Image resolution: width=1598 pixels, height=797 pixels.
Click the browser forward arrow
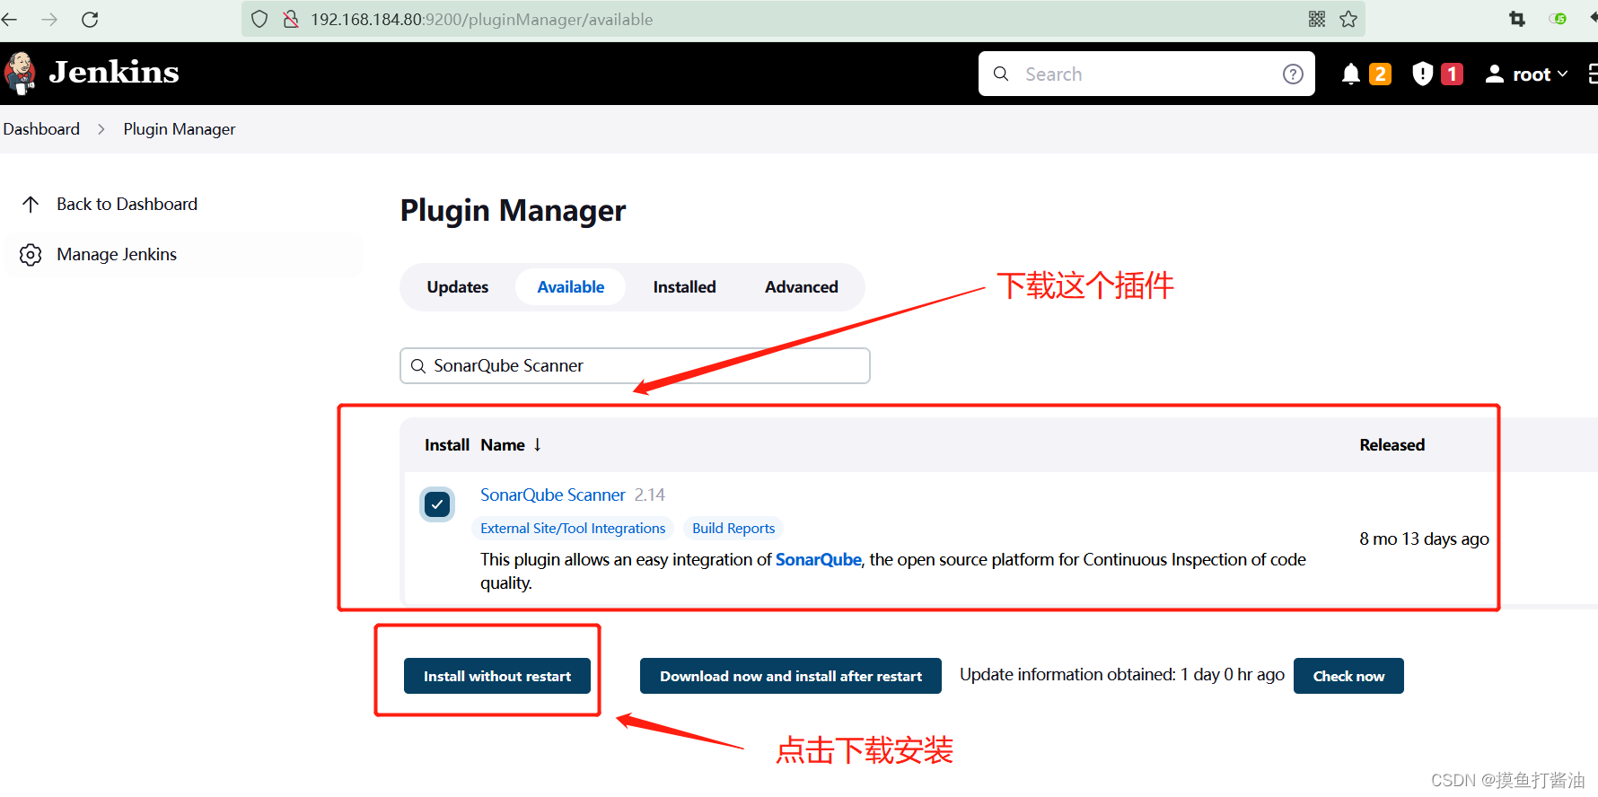click(49, 19)
